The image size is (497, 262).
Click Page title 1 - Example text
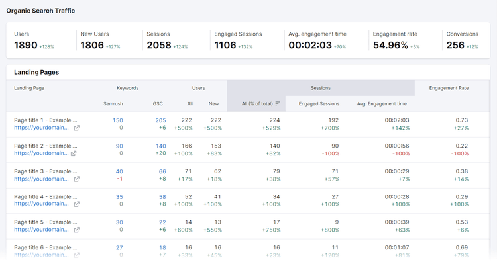[x=46, y=120]
